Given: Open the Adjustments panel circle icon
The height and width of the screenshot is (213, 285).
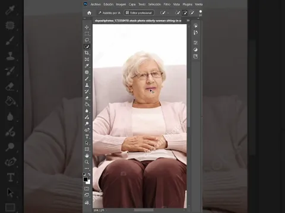Looking at the screenshot, I should click(195, 50).
